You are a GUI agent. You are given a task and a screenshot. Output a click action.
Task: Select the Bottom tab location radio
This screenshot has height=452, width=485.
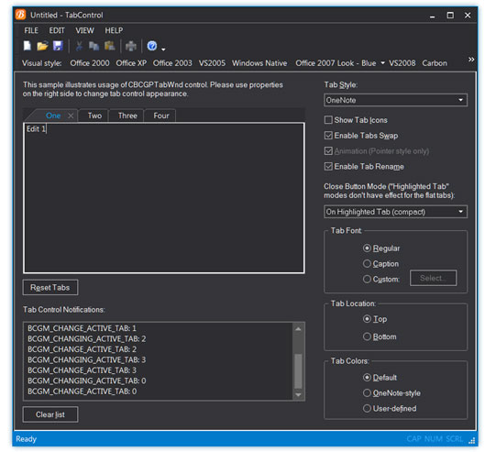coord(367,336)
